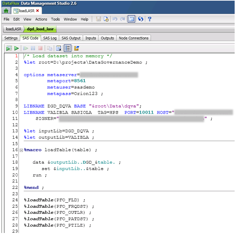Switch to the SAS Log tab
The width and height of the screenshot is (236, 235).
coord(50,38)
